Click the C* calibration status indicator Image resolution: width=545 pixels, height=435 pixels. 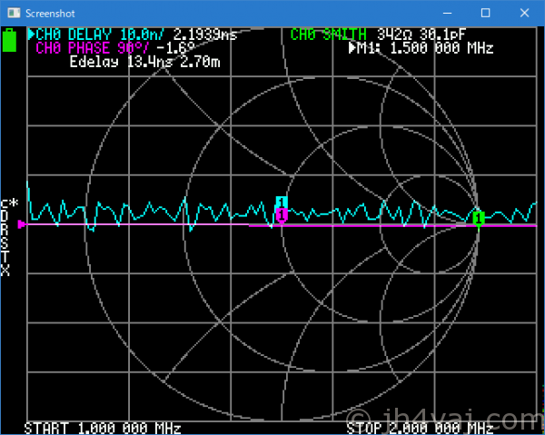point(9,203)
